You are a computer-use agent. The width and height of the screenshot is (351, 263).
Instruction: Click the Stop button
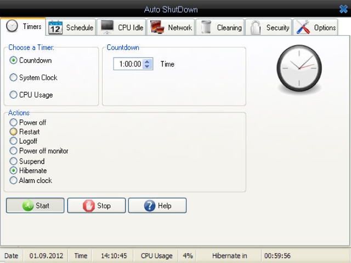97,205
